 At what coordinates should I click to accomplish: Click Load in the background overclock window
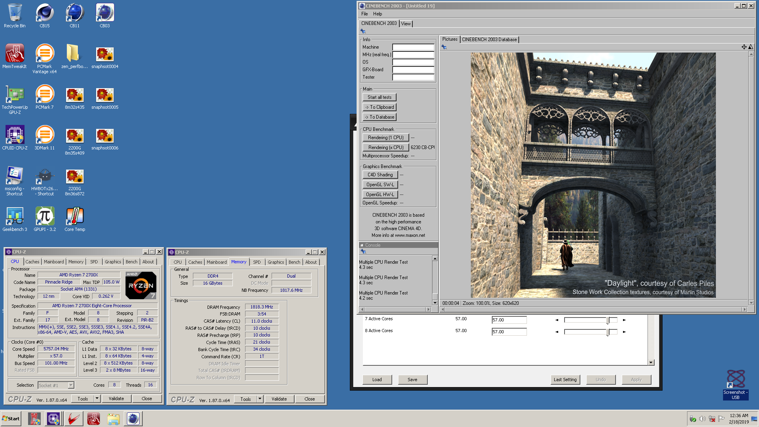pyautogui.click(x=377, y=380)
